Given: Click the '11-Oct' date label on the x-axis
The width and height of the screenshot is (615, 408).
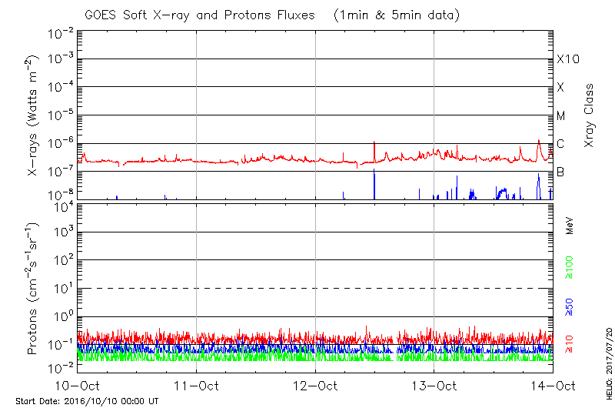Looking at the screenshot, I should pos(197,386).
